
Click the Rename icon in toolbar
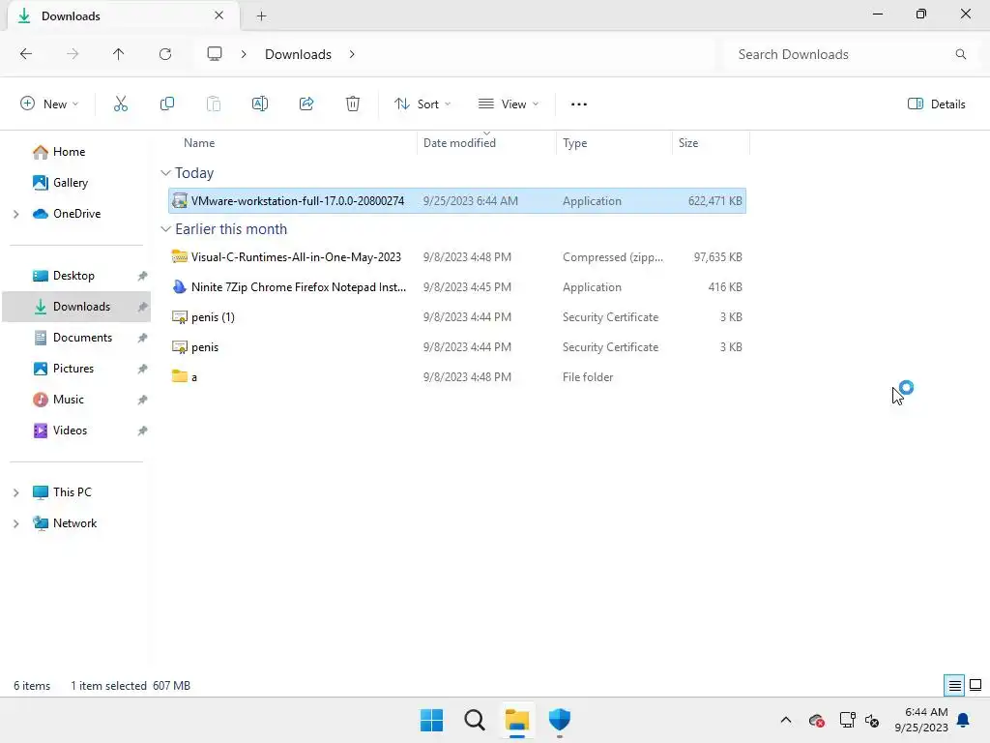click(259, 104)
